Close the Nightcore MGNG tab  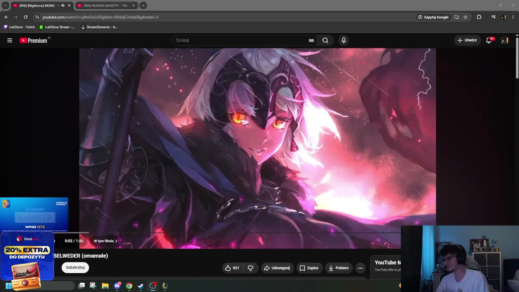coord(69,5)
